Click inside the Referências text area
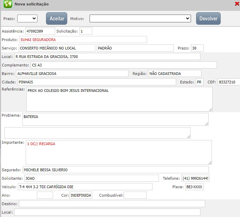The image size is (240, 217). click(119, 99)
